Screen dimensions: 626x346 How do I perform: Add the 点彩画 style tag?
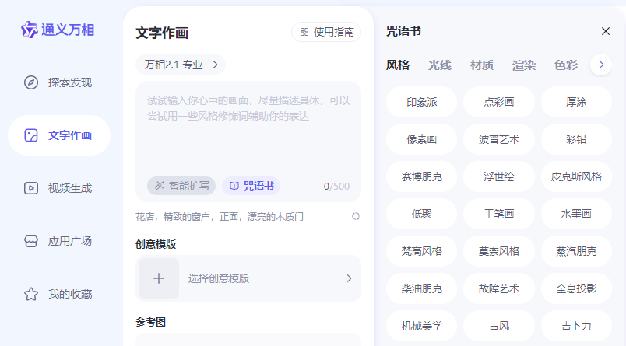(498, 102)
